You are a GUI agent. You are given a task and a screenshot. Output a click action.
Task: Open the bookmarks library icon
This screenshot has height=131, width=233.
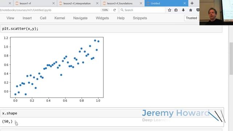click(176, 10)
